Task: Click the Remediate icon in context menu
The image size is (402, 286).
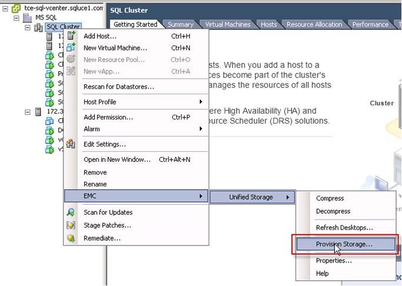Action: [x=71, y=238]
